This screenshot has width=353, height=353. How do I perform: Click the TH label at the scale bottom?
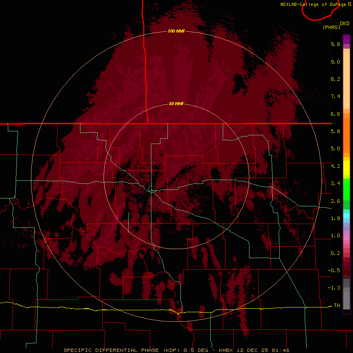pyautogui.click(x=337, y=306)
